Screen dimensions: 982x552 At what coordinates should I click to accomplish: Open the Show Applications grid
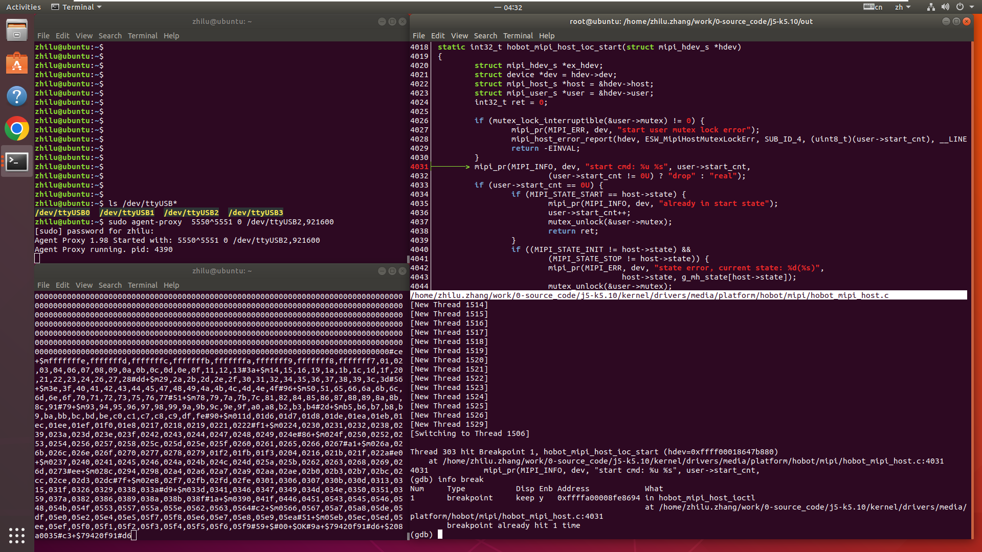[x=17, y=535]
